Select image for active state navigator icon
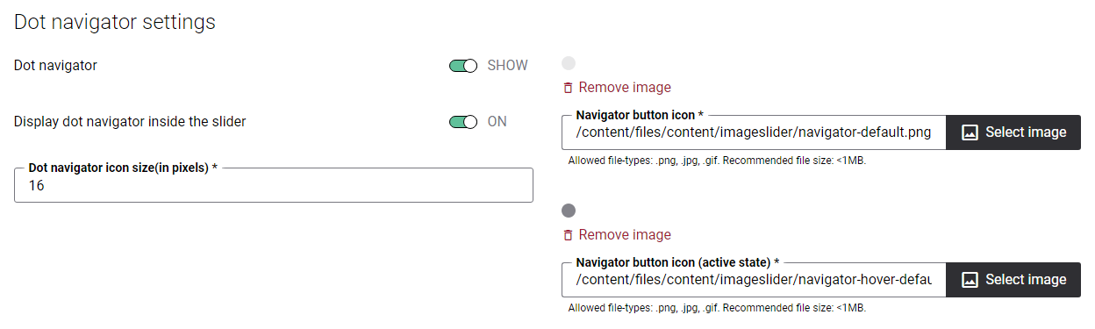 tap(1013, 280)
